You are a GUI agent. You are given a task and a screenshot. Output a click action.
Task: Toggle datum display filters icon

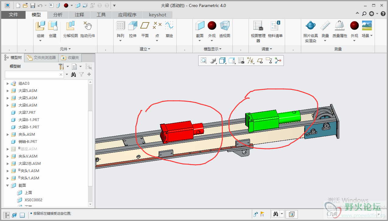click(x=251, y=61)
